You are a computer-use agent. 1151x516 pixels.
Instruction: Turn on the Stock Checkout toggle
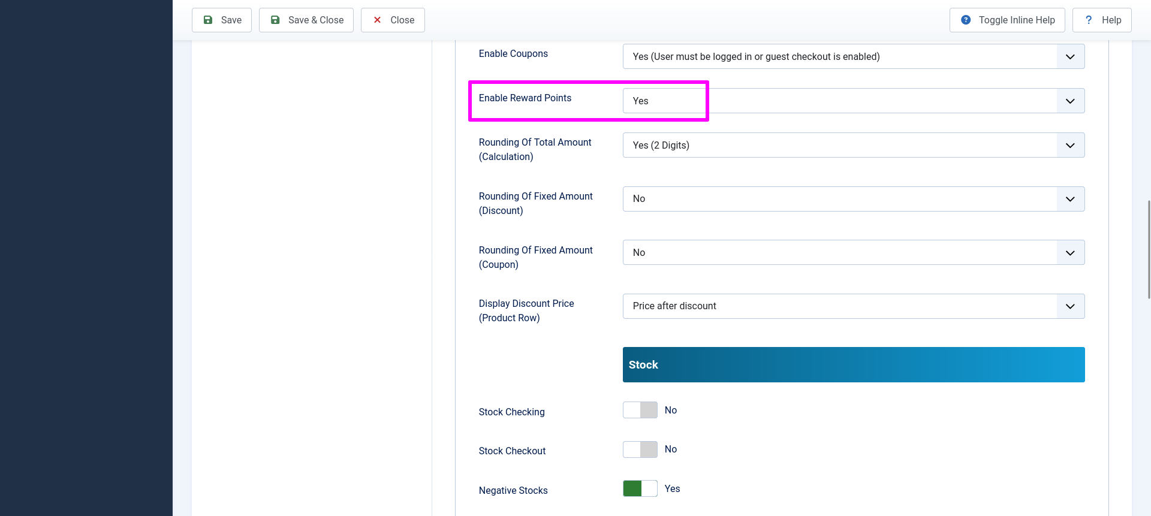coord(640,449)
